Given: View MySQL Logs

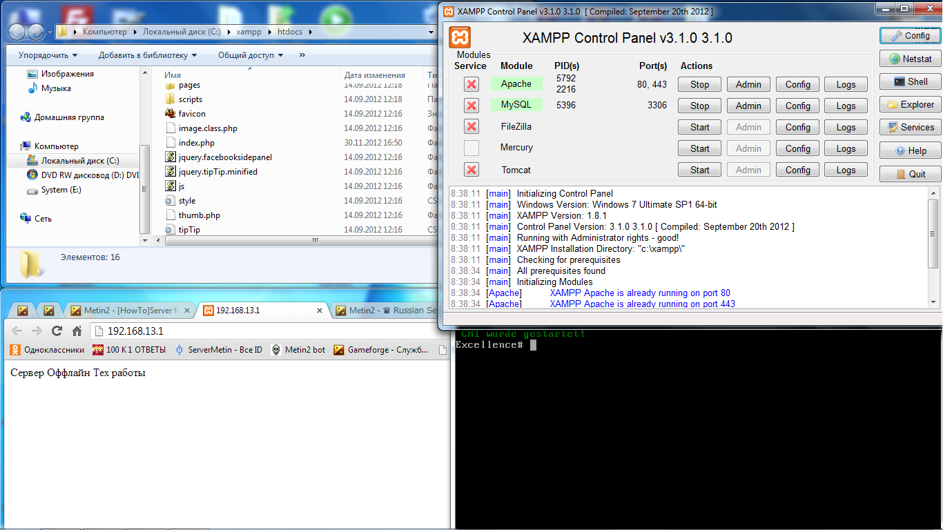Looking at the screenshot, I should tap(846, 106).
